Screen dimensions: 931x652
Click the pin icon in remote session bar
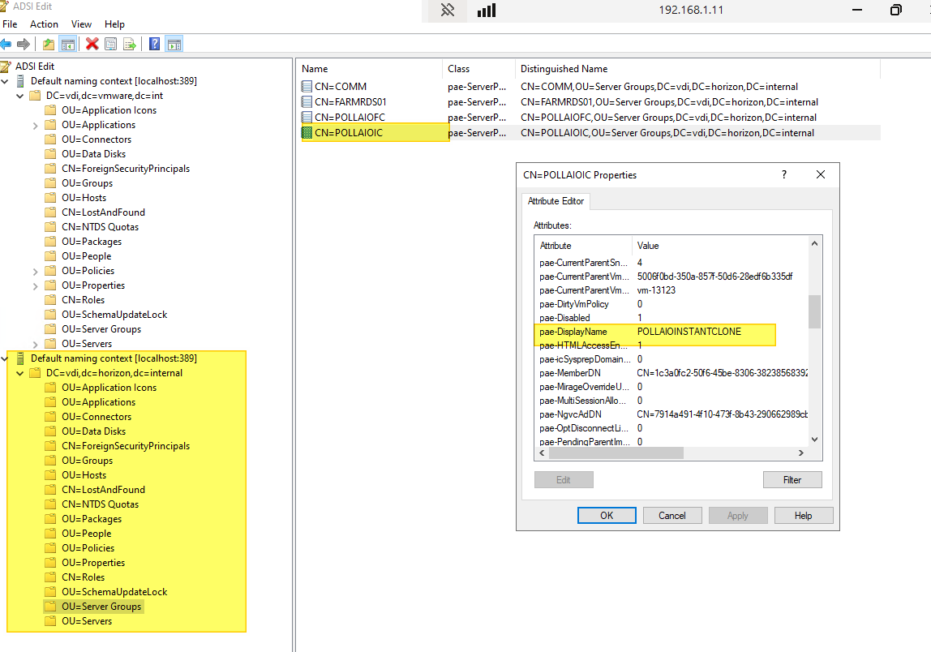(448, 10)
